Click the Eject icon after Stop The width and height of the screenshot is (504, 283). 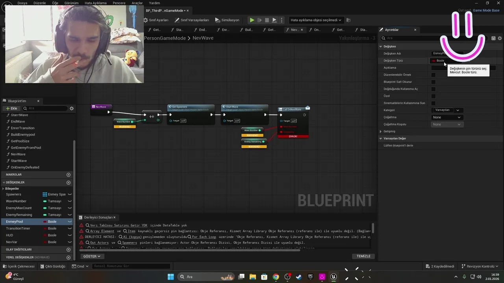274,20
